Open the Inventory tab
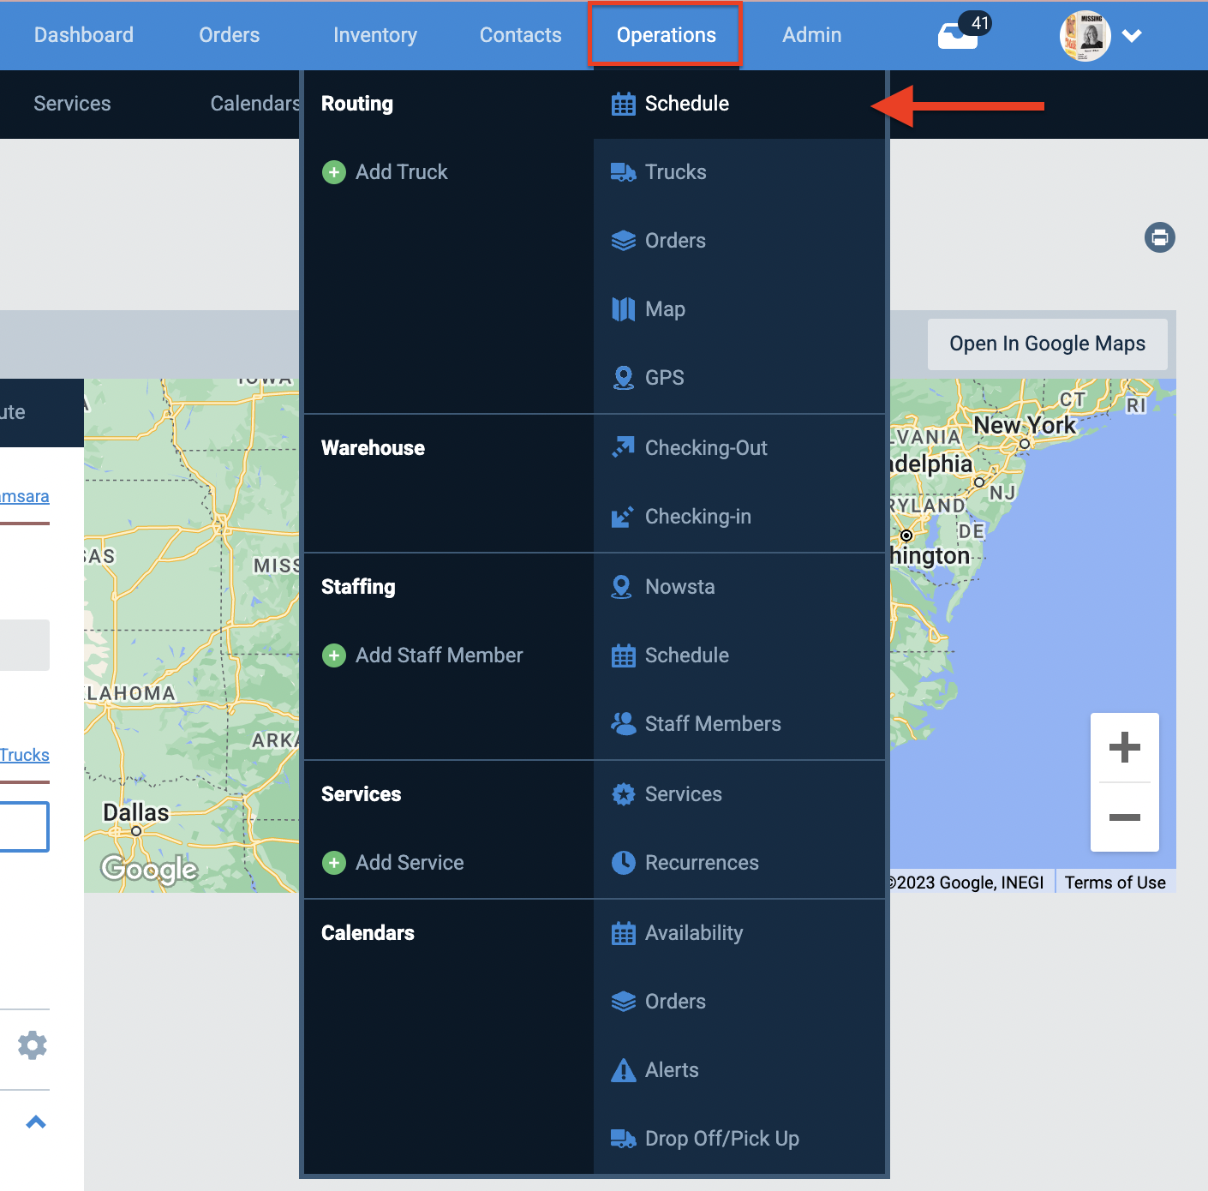The image size is (1208, 1191). pyautogui.click(x=375, y=35)
